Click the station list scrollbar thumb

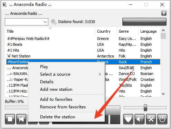pos(163,36)
